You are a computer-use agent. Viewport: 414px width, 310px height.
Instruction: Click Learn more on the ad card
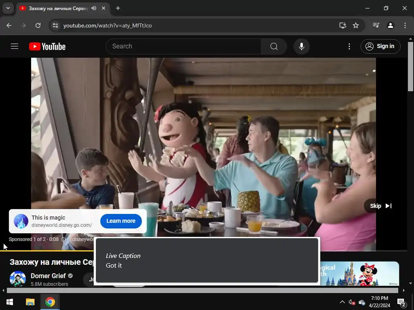[x=121, y=221]
